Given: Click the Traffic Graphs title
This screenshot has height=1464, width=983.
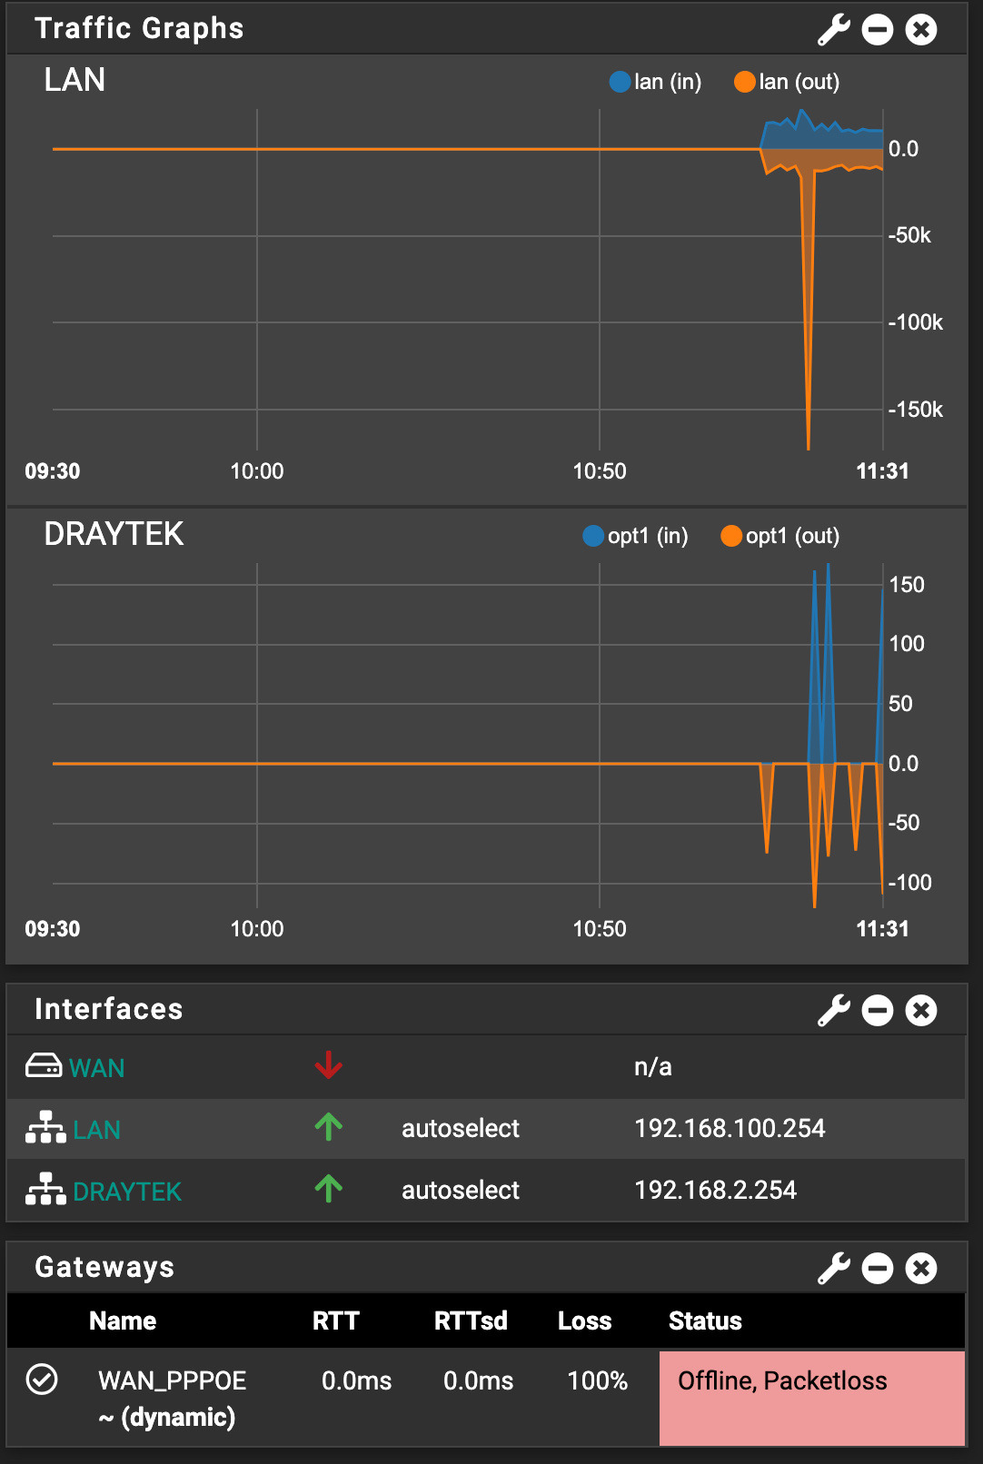Looking at the screenshot, I should coord(139,28).
